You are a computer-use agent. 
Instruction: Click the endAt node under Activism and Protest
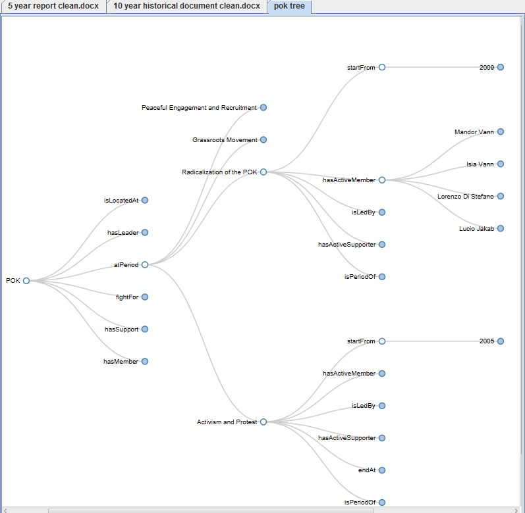pyautogui.click(x=382, y=470)
